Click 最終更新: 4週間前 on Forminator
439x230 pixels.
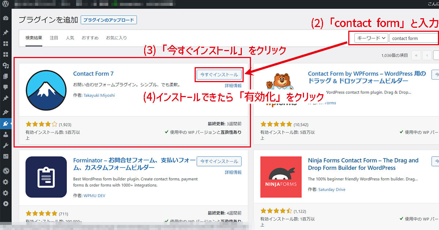tap(224, 213)
